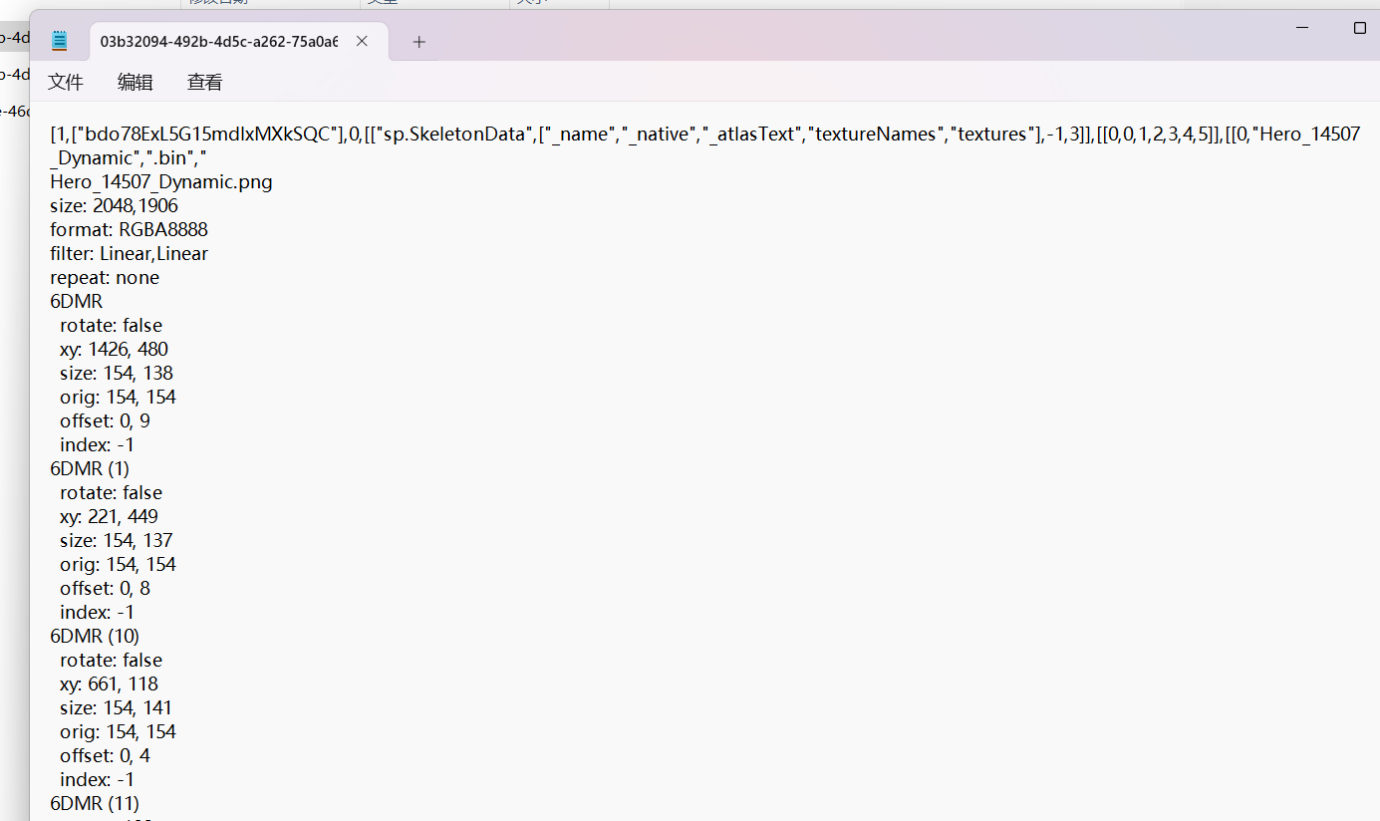Open the 文件 menu
The width and height of the screenshot is (1380, 821).
pos(66,83)
